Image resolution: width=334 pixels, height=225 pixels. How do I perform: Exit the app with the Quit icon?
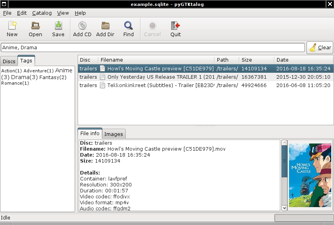[176, 25]
